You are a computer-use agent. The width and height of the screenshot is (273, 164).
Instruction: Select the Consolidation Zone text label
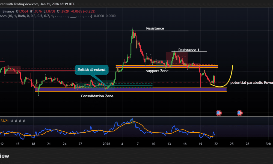(97, 96)
